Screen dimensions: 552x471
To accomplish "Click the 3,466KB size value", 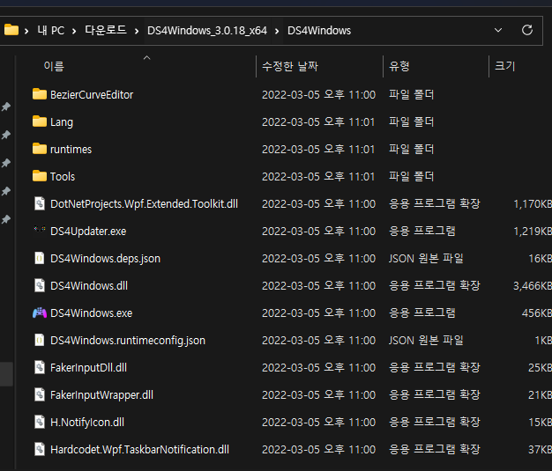I will (533, 286).
